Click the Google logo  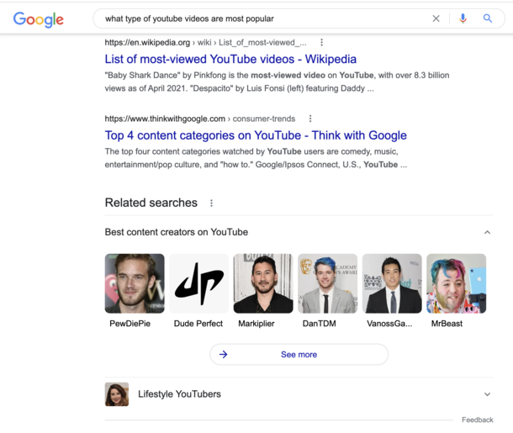pyautogui.click(x=39, y=19)
